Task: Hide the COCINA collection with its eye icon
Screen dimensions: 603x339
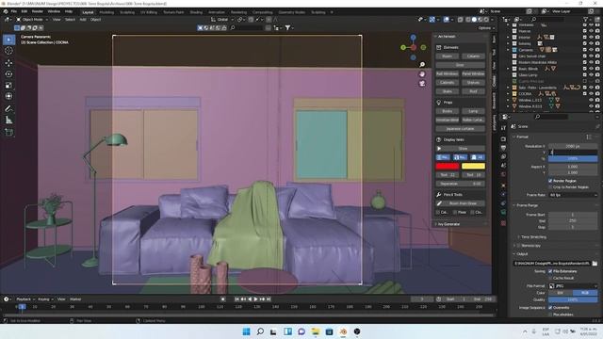Action: [x=591, y=94]
